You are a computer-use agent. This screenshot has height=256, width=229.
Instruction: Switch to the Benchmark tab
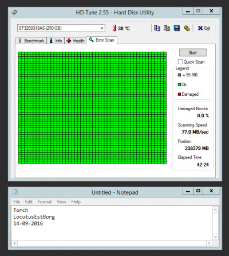[x=31, y=41]
